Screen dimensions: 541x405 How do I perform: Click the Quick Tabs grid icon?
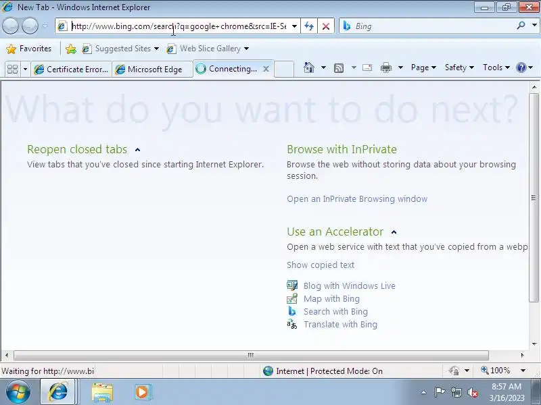[13, 70]
